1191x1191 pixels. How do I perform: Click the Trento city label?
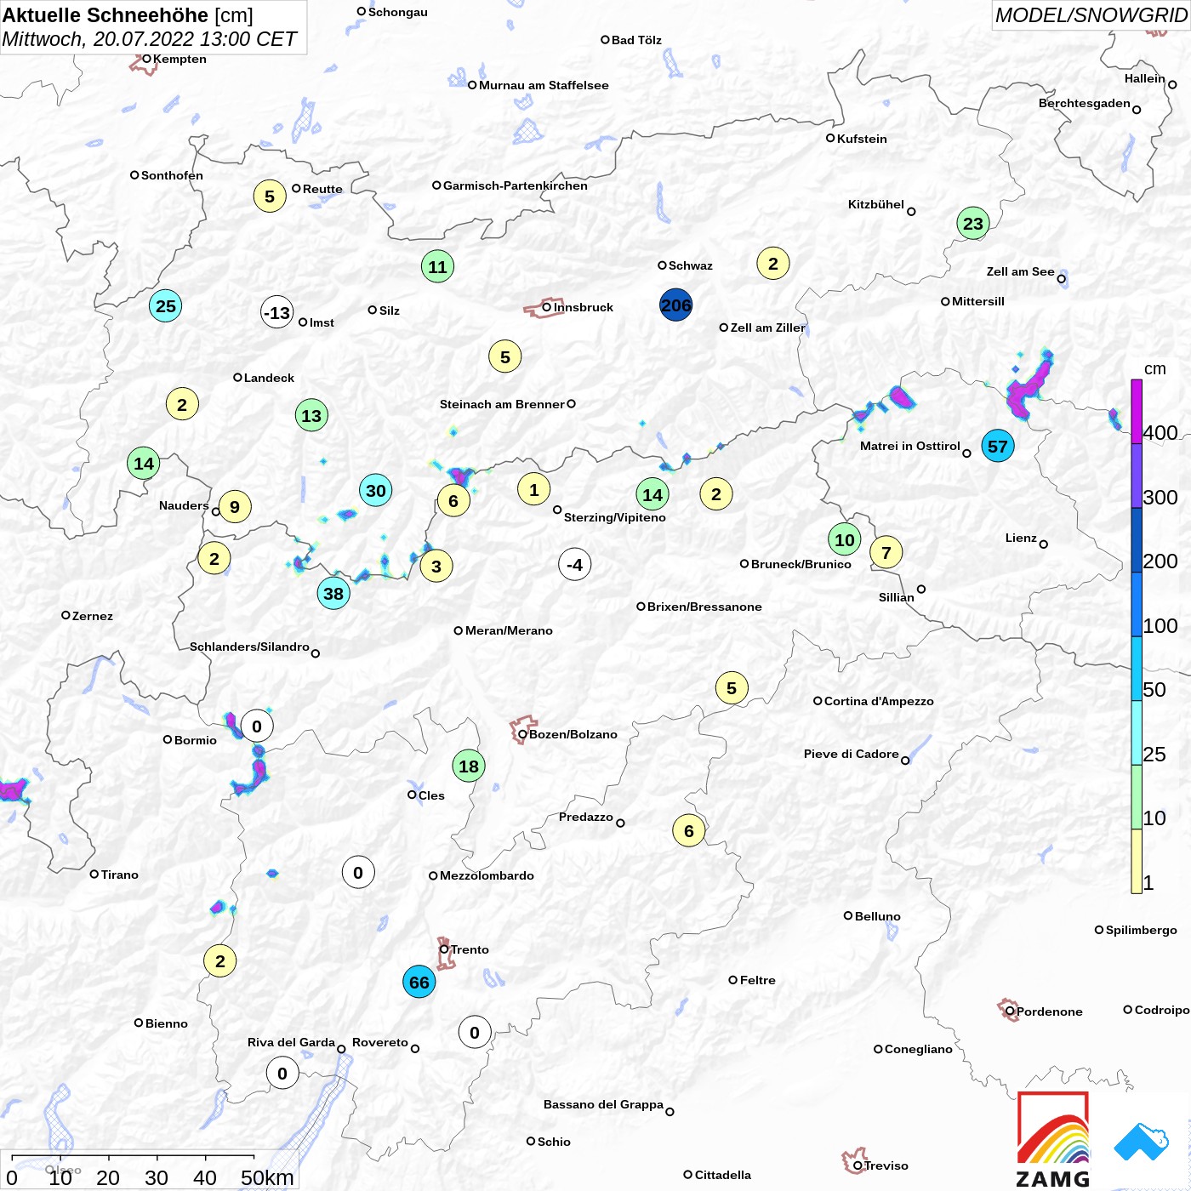coord(470,949)
